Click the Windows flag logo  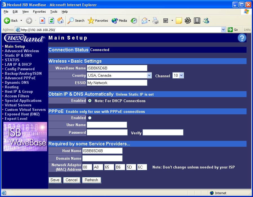pos(247,12)
